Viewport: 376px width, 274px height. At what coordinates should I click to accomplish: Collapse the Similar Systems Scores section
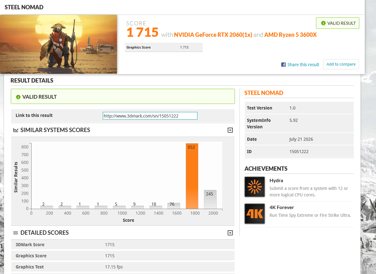230,130
